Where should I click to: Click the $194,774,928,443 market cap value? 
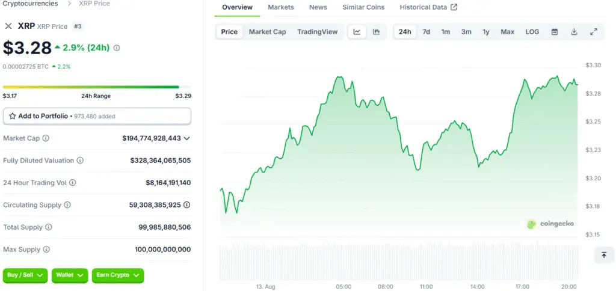coord(152,138)
